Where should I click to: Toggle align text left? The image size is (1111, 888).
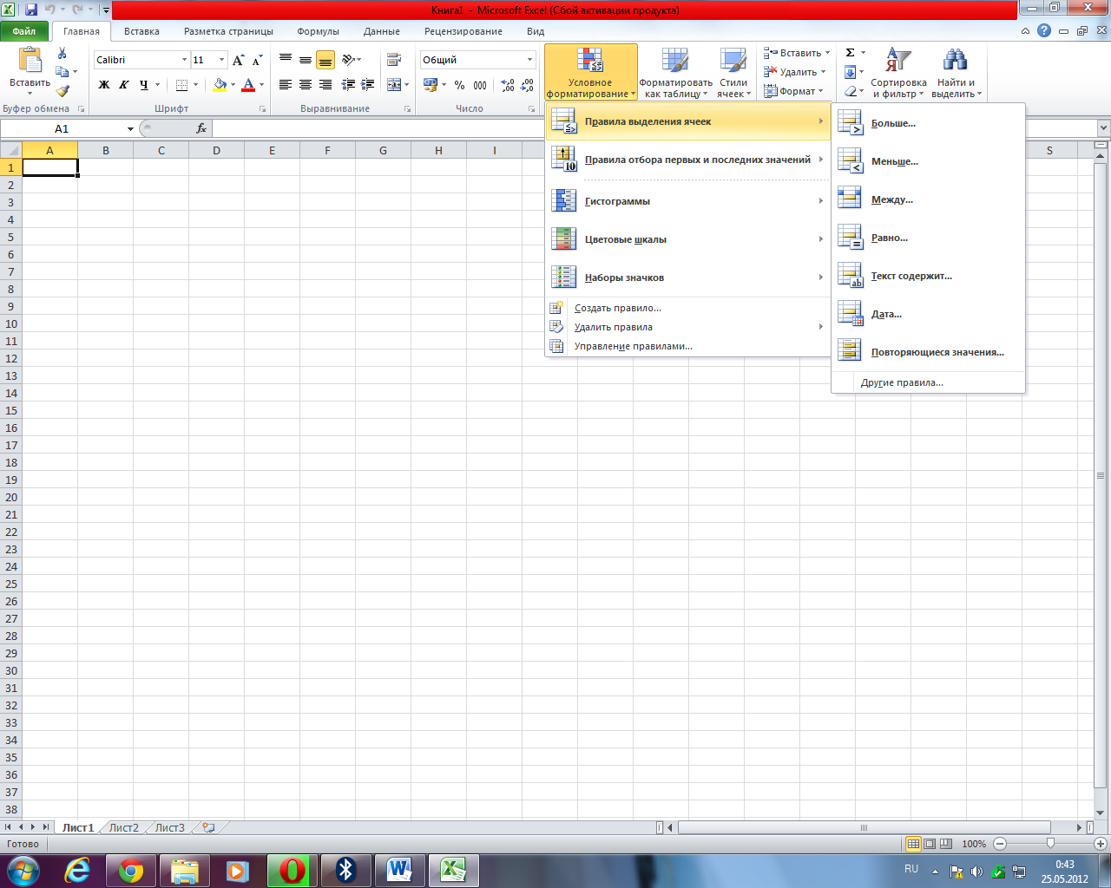point(286,85)
